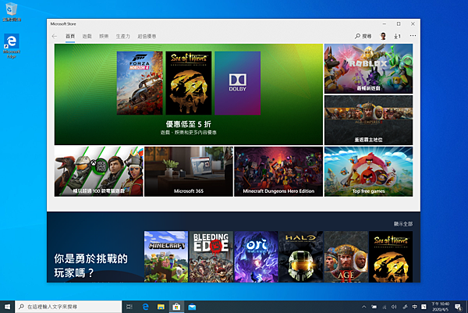Viewport: 468px width, 313px height.
Task: Open the Ori game cover
Action: pyautogui.click(x=256, y=257)
